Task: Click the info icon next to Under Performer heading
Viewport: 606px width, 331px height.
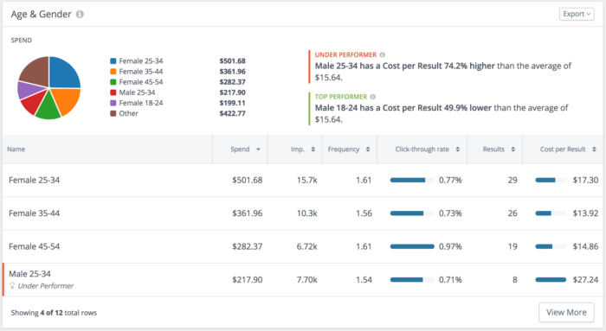Action: click(x=383, y=54)
